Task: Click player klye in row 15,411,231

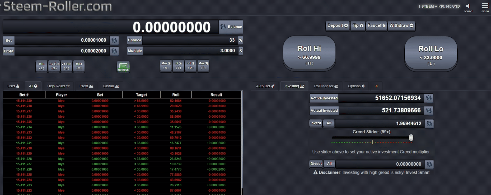Action: 61,143
